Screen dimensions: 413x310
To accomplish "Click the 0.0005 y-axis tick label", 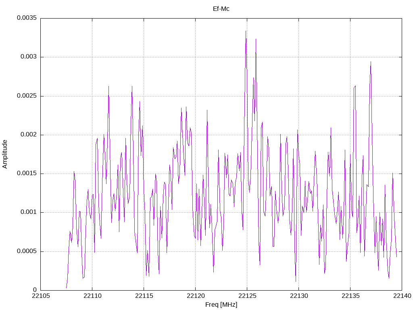I will 27,251.
